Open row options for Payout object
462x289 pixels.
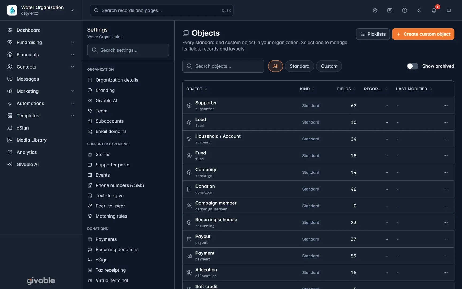[x=445, y=239]
